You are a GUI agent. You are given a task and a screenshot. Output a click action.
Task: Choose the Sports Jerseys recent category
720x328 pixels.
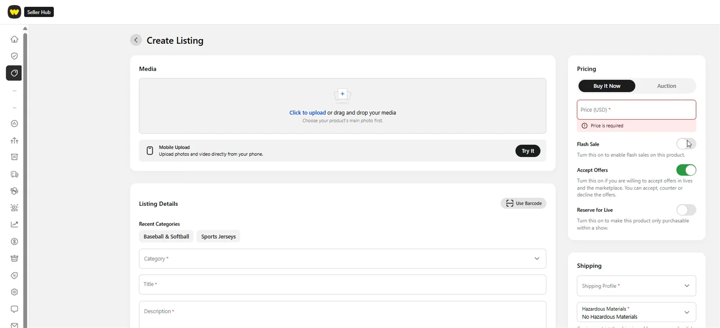click(x=218, y=237)
